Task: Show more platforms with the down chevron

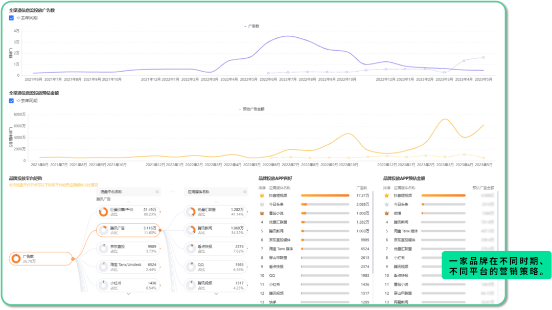Action: (x=128, y=294)
